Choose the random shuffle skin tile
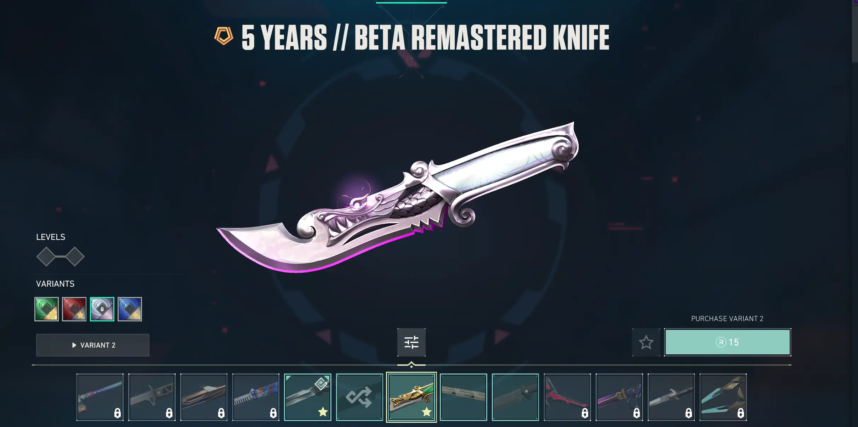 [x=359, y=397]
